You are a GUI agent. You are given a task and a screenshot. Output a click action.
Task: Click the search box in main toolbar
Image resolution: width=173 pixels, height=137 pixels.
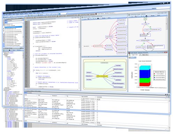coord(63,14)
